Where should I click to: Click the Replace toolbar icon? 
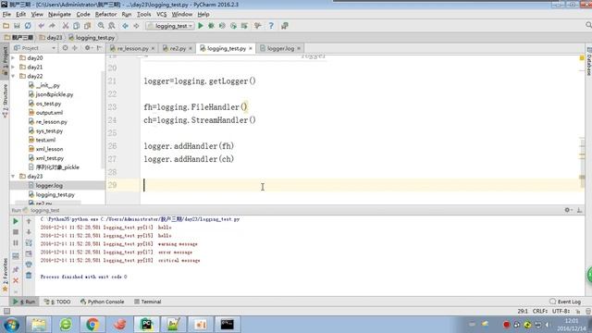112,26
